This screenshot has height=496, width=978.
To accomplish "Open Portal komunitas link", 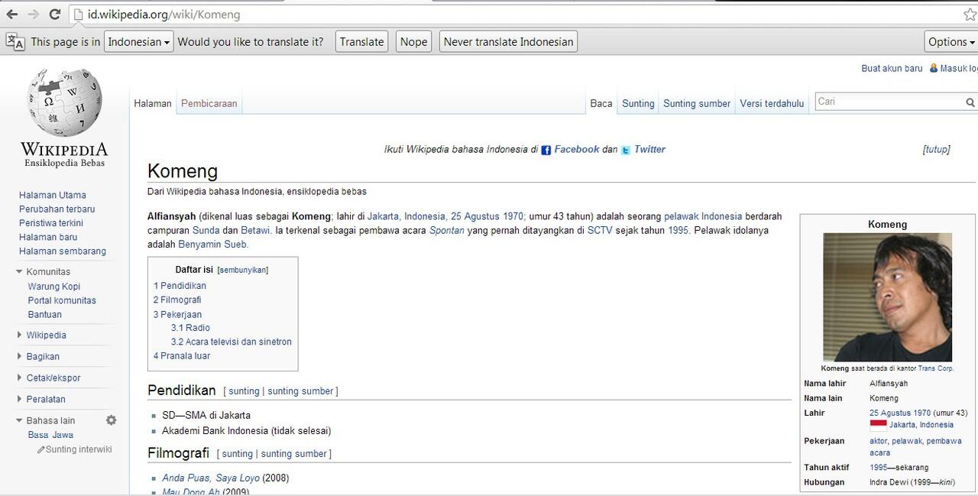I will click(62, 300).
